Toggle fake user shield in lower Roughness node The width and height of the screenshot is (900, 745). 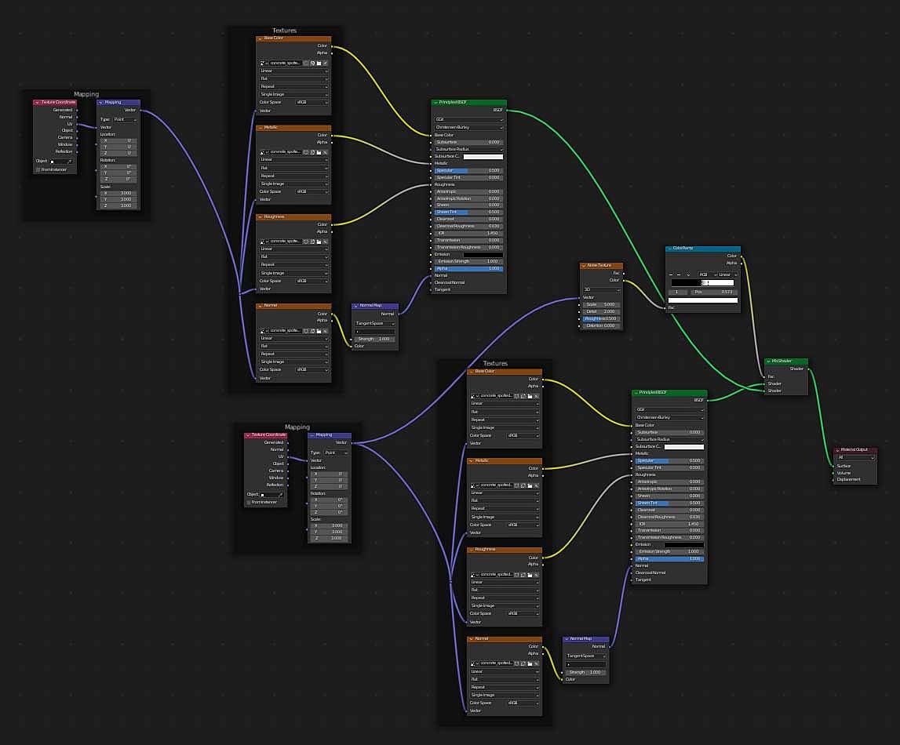pyautogui.click(x=516, y=575)
